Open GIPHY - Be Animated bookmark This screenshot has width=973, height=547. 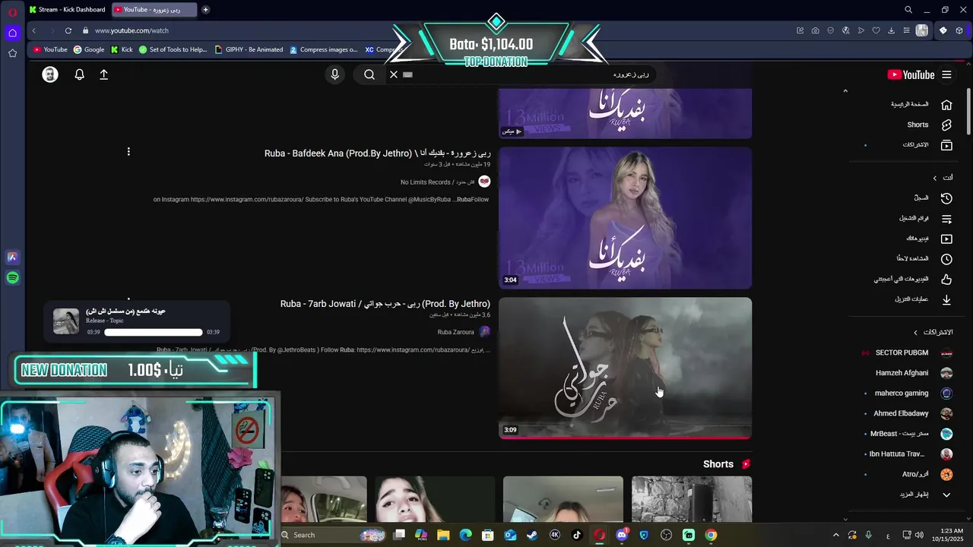(249, 49)
